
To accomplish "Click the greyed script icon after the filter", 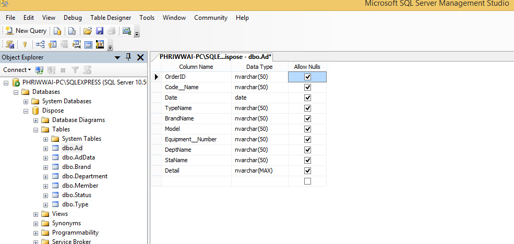I will pyautogui.click(x=87, y=70).
